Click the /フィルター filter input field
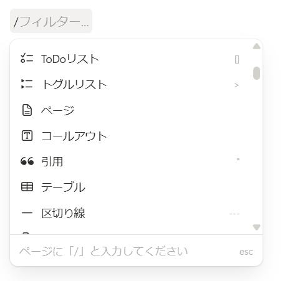 [51, 21]
